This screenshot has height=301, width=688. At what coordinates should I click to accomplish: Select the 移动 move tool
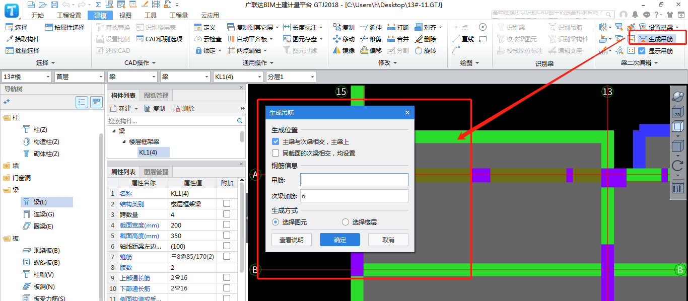tap(344, 39)
